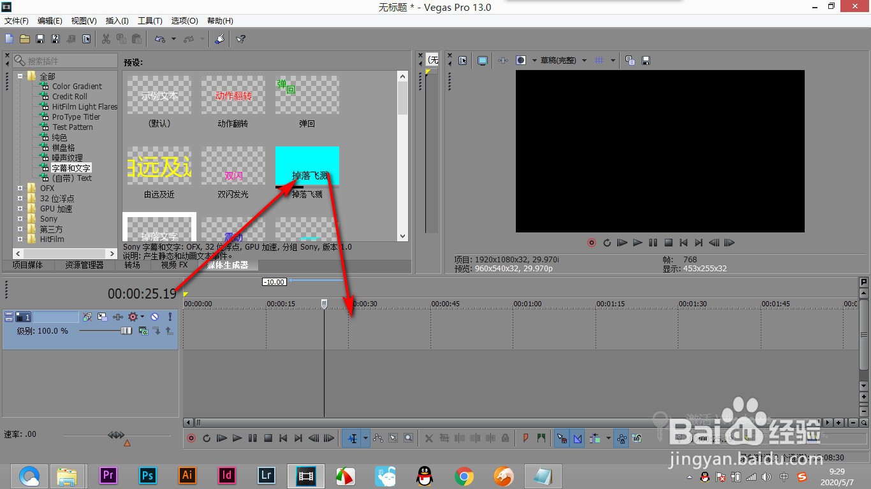The width and height of the screenshot is (871, 489).
Task: Expand the OFX folder
Action: (20, 188)
